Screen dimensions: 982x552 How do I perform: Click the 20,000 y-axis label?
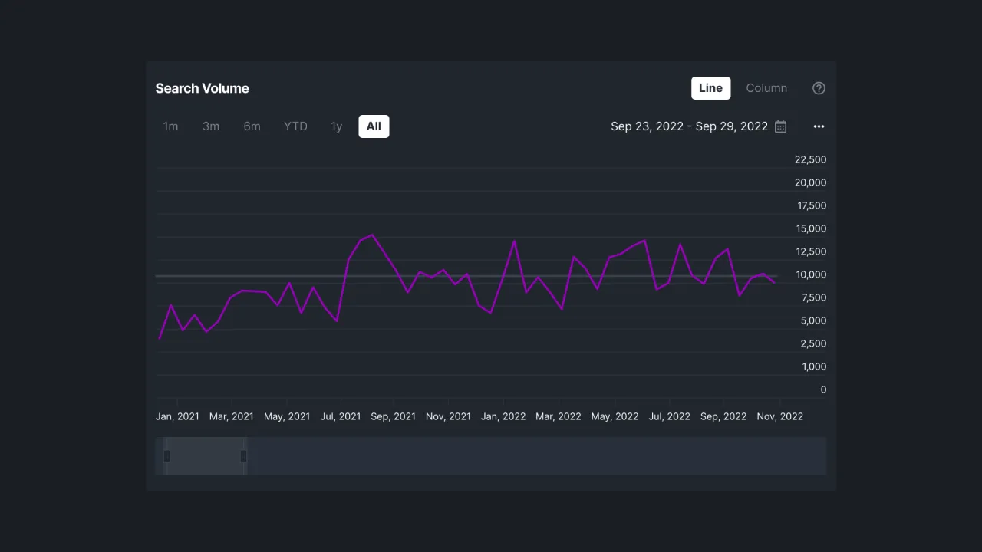[810, 182]
